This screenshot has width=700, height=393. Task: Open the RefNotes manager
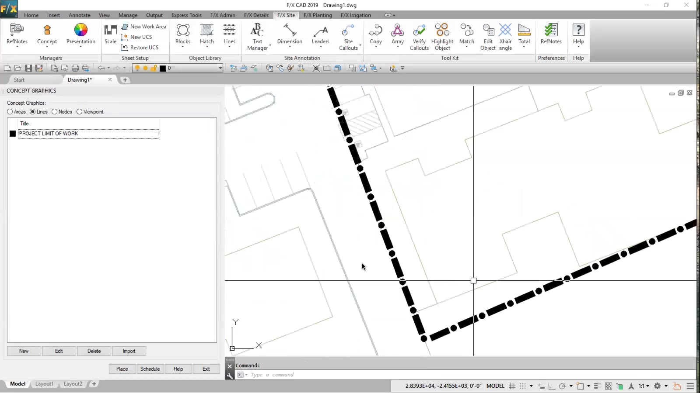[17, 34]
